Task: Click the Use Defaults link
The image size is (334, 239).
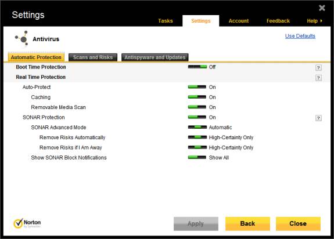Action: click(300, 36)
